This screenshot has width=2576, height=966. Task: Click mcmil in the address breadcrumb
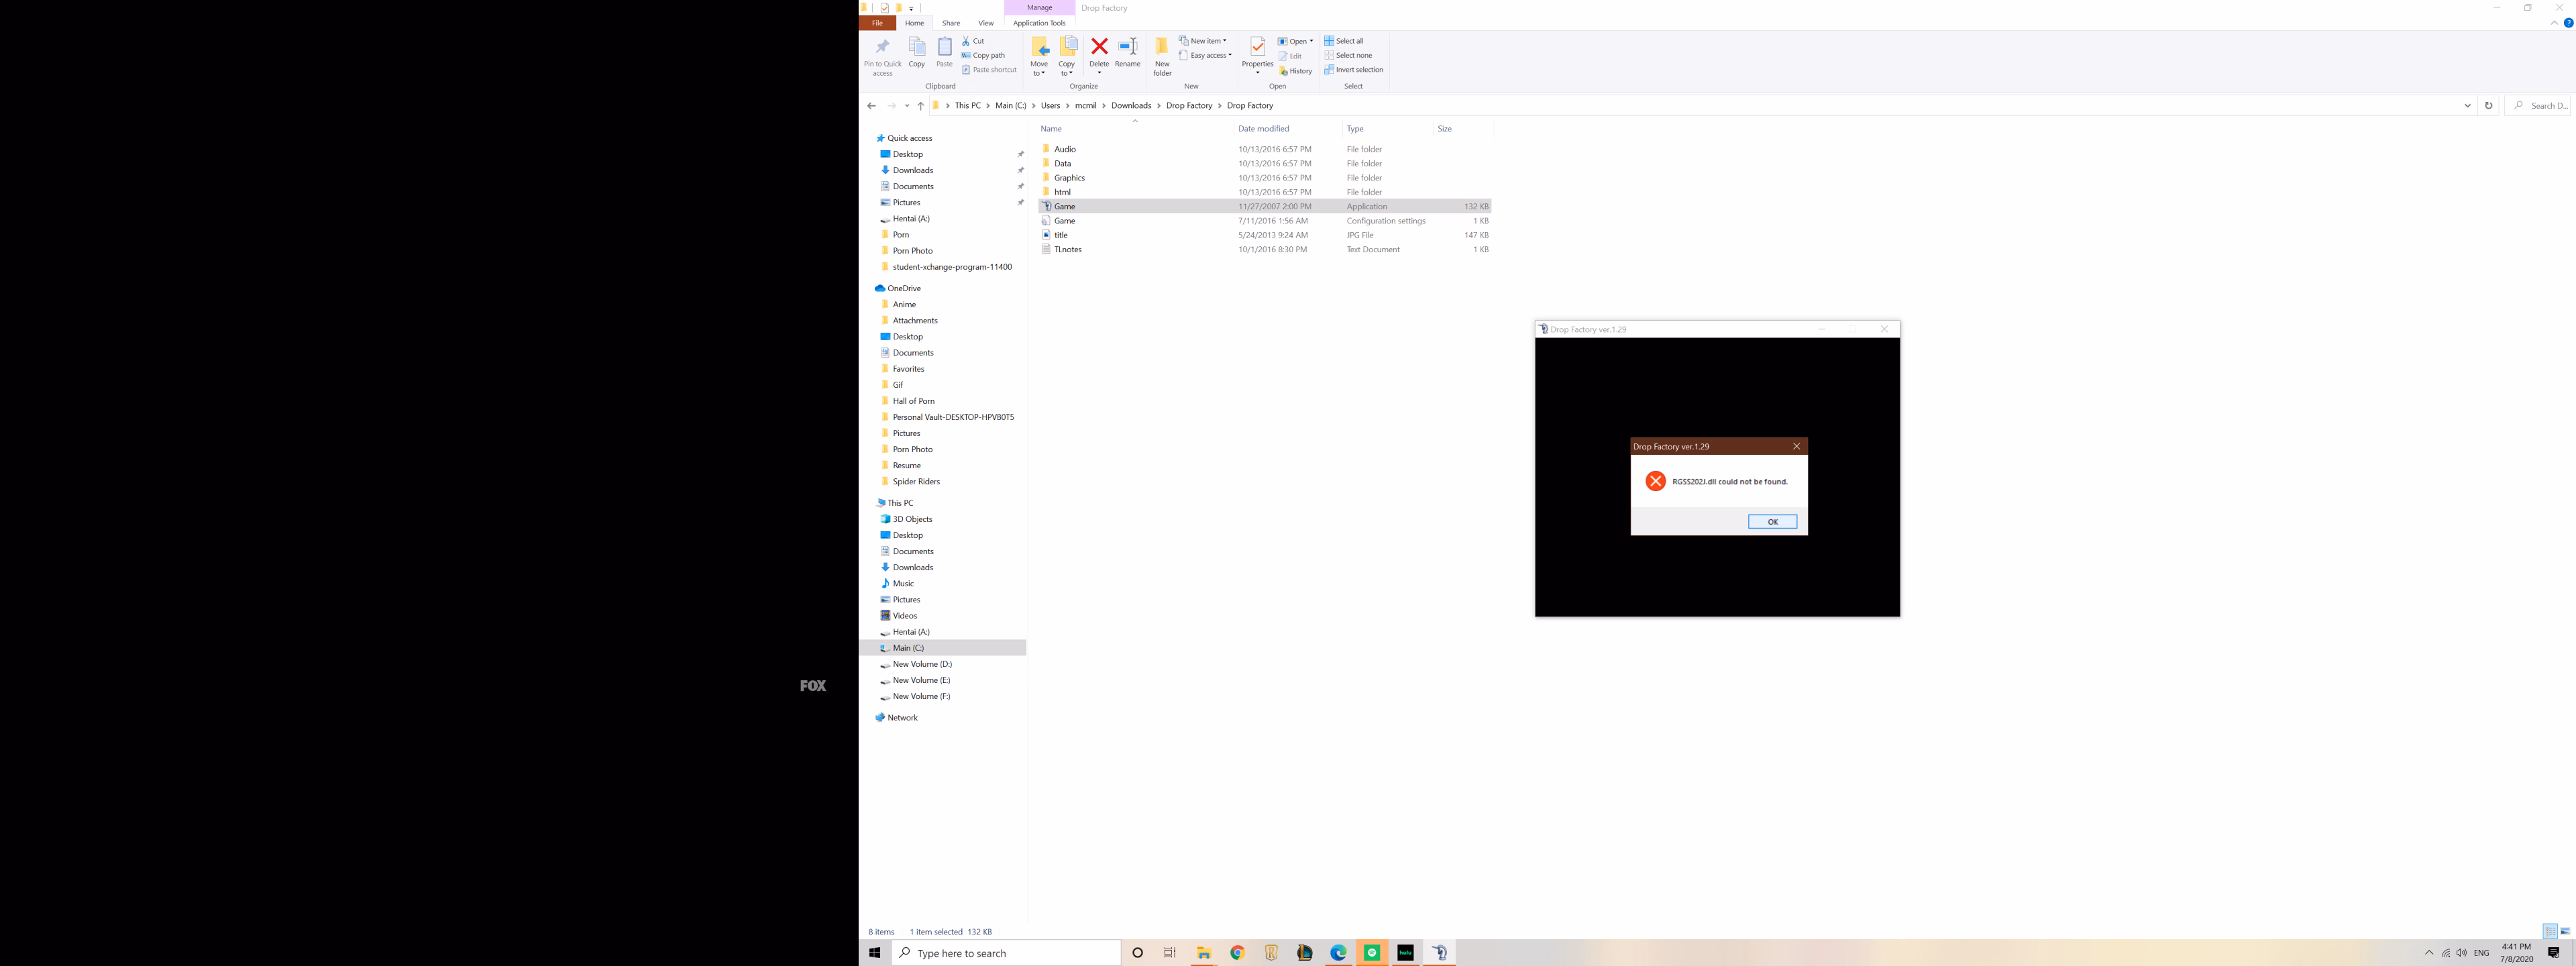click(x=1085, y=105)
